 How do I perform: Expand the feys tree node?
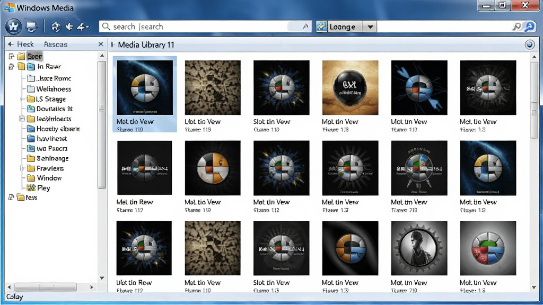coord(12,198)
